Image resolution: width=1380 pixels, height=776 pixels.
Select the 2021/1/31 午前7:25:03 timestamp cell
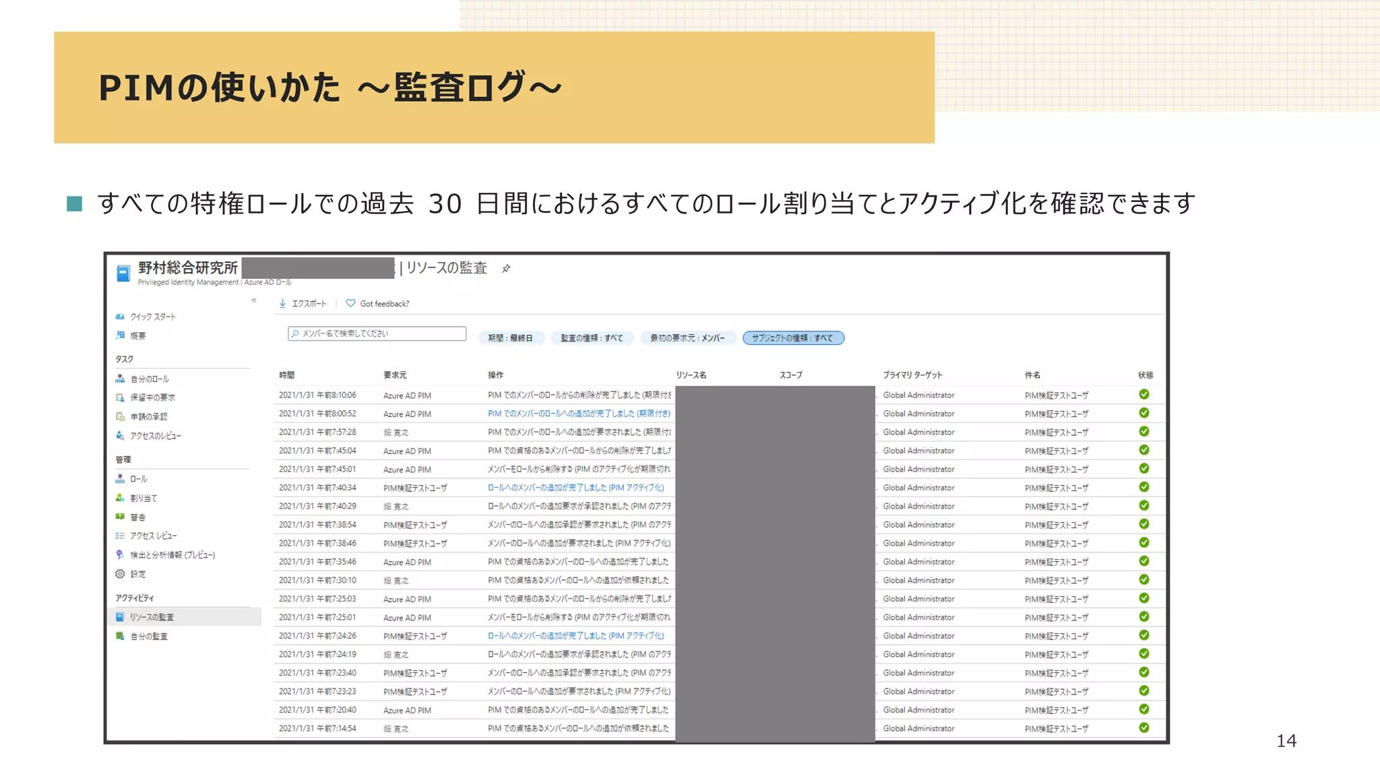coord(317,599)
